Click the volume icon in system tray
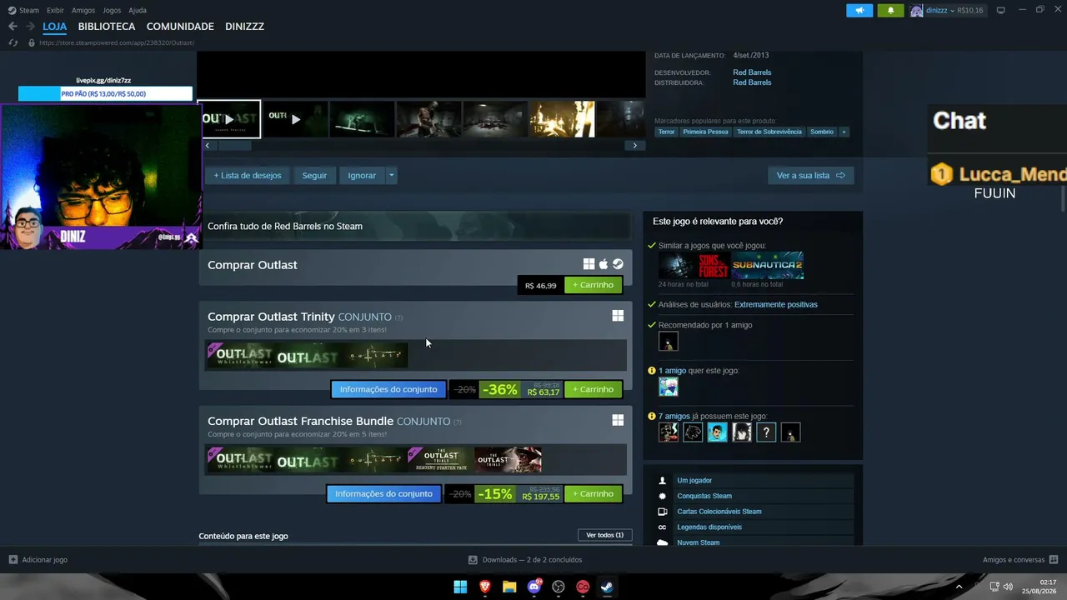The image size is (1067, 600). click(x=1008, y=587)
